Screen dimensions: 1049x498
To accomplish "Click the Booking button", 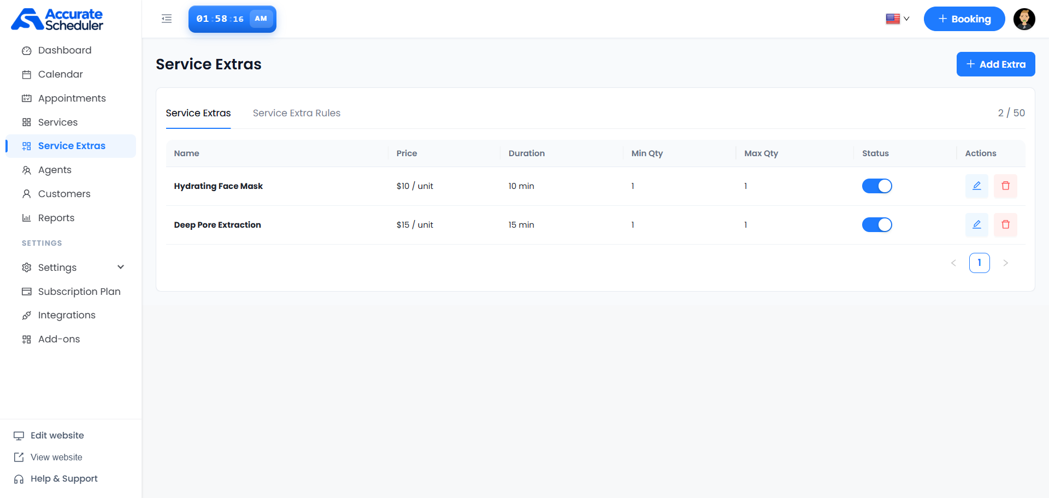I will point(964,19).
